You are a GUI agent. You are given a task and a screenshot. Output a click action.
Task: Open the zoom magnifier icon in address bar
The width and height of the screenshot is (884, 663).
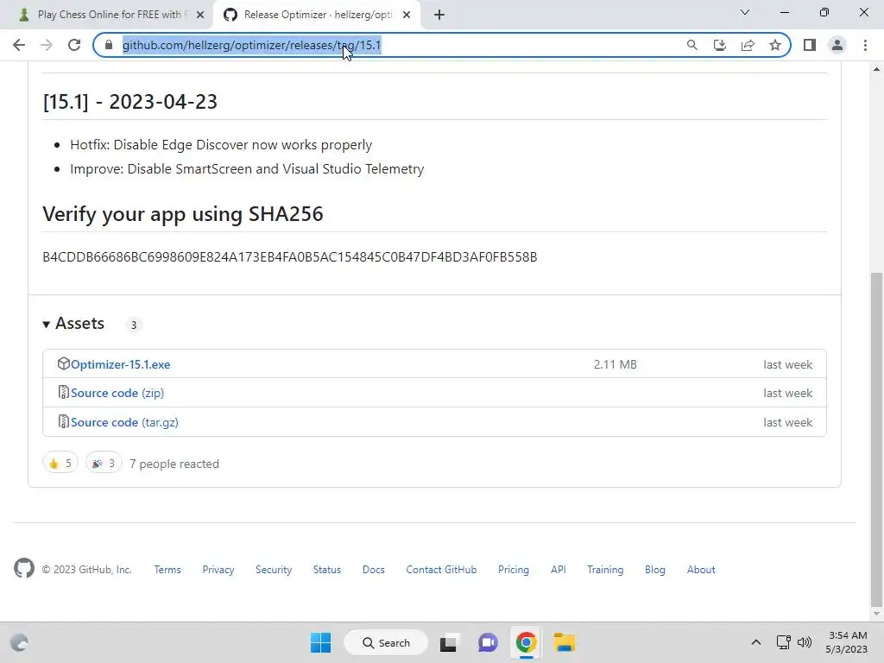coord(691,45)
